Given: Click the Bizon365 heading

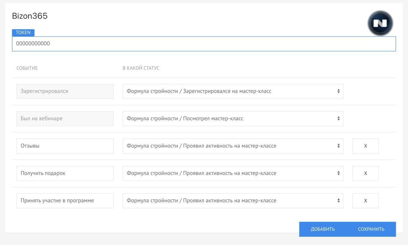Looking at the screenshot, I should coord(30,16).
